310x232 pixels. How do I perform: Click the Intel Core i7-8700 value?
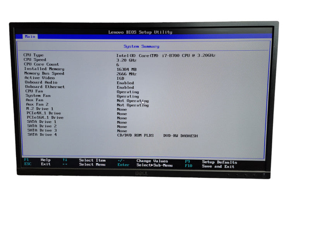(x=166, y=56)
